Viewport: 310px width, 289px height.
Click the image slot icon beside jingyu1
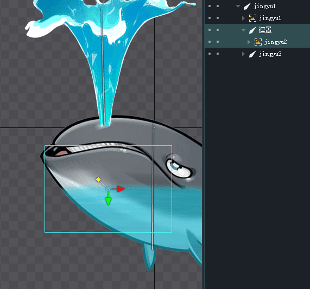tap(252, 18)
